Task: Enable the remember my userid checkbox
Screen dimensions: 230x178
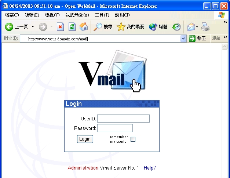Action: click(133, 139)
